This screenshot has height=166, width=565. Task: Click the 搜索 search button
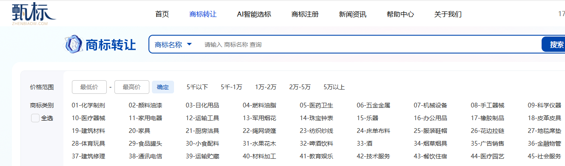(x=554, y=45)
